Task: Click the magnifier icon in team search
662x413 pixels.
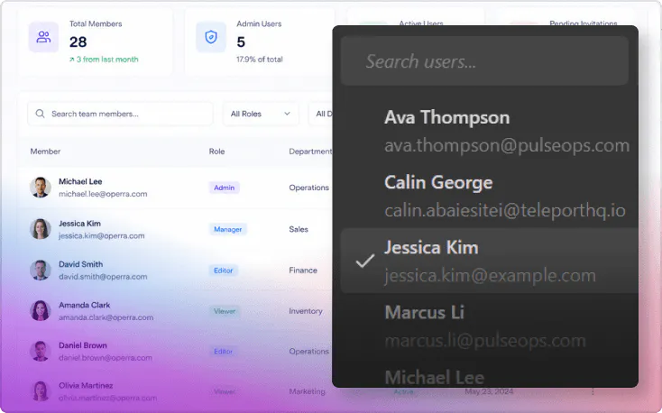Action: (x=40, y=114)
